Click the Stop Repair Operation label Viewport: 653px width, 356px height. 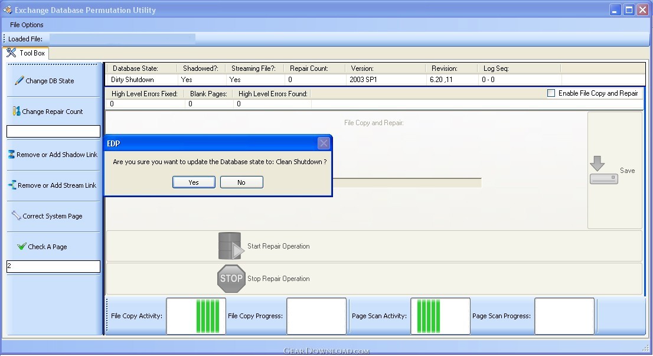(279, 279)
